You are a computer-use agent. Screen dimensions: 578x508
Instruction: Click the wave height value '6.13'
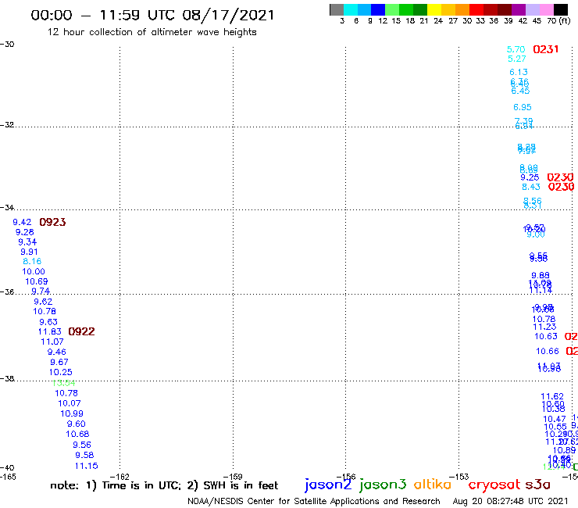click(x=519, y=72)
